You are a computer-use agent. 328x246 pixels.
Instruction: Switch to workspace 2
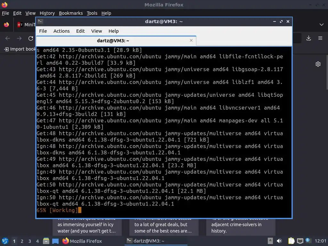pyautogui.click(x=22, y=241)
